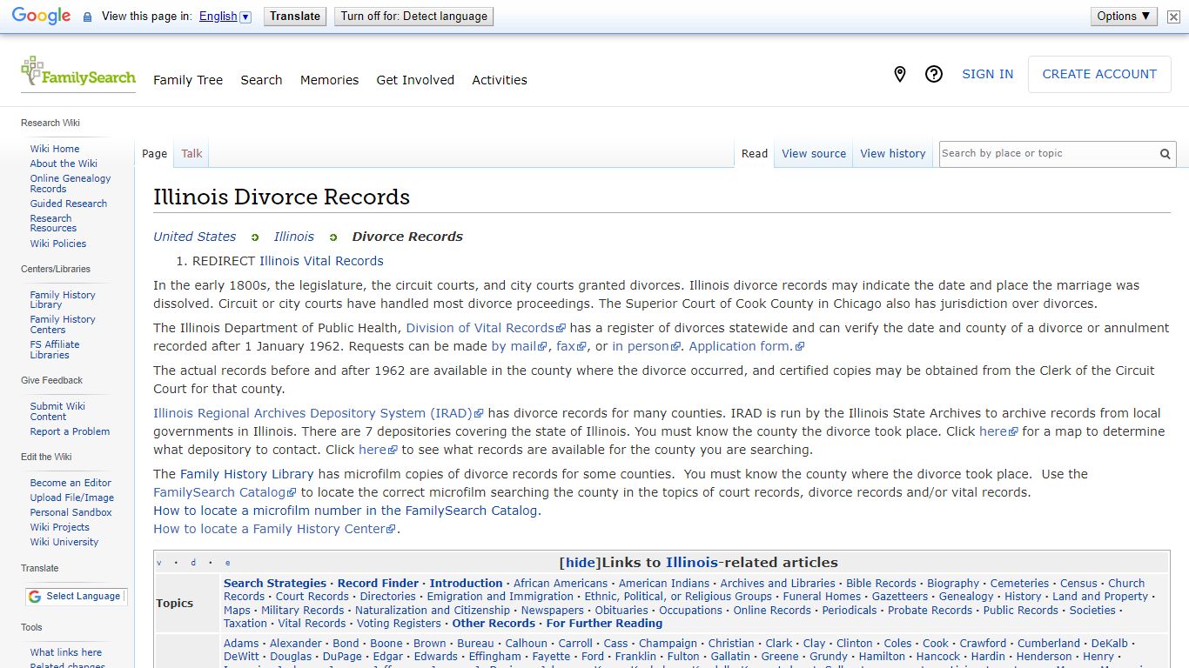1189x668 pixels.
Task: Open Submit Wiki Content link
Action: tap(57, 411)
